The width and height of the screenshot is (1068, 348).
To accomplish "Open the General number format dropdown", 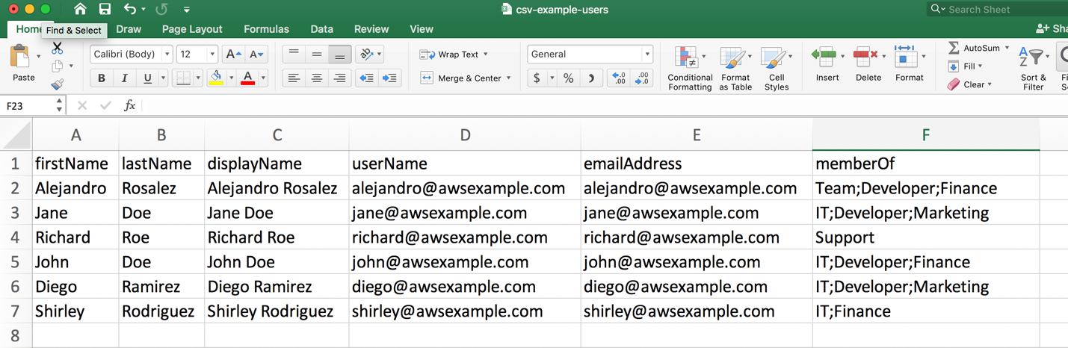I will coord(590,55).
